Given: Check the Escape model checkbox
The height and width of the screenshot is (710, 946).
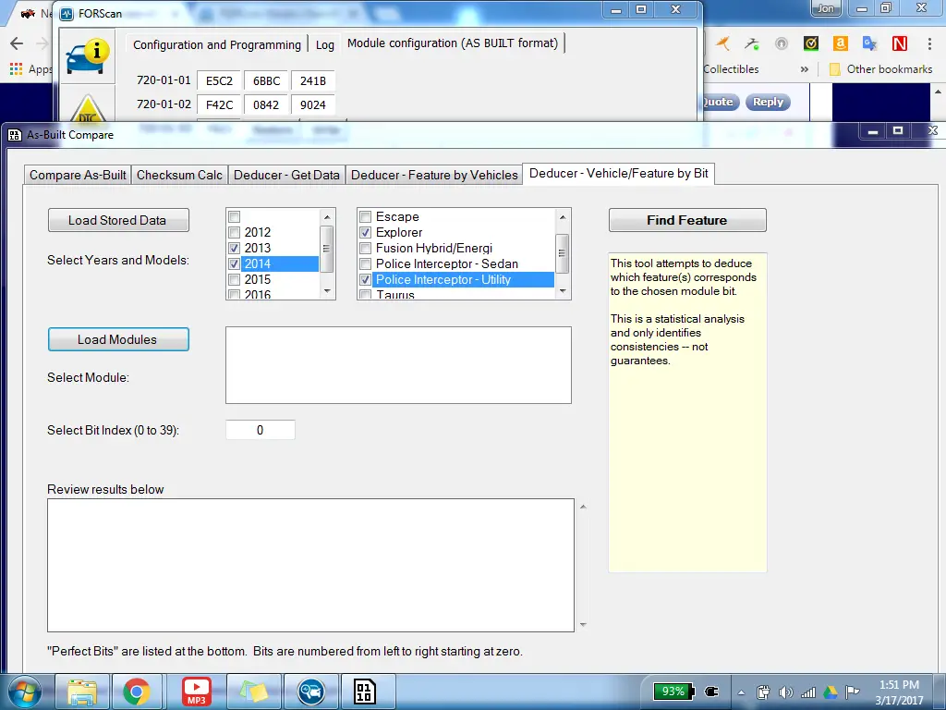Looking at the screenshot, I should coord(365,216).
